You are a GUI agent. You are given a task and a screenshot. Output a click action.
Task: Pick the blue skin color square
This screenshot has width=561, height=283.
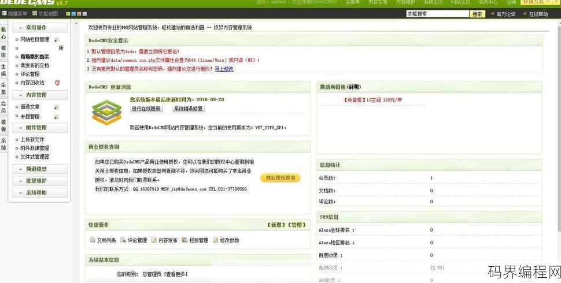point(73,14)
